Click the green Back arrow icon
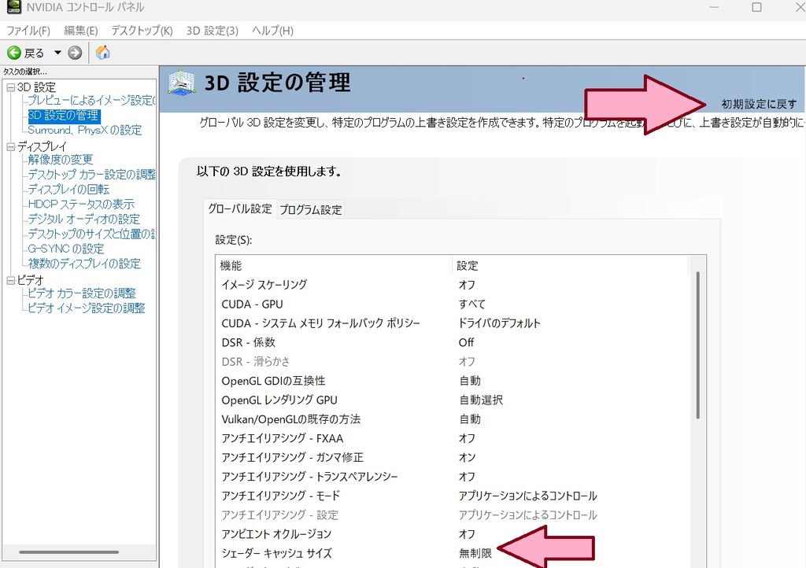The width and height of the screenshot is (806, 568). point(14,53)
